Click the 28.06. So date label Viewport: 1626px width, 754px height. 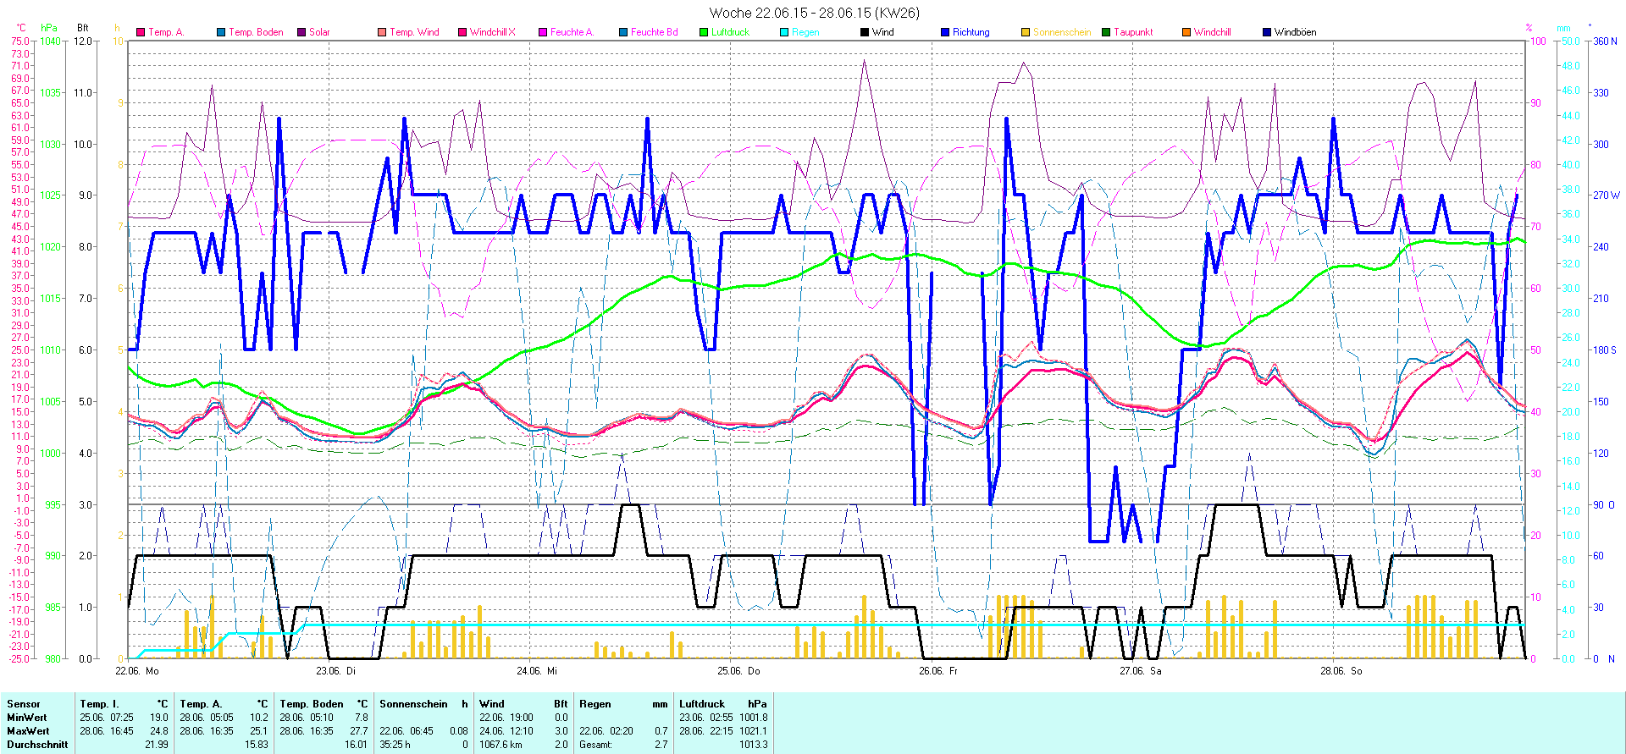1341,671
